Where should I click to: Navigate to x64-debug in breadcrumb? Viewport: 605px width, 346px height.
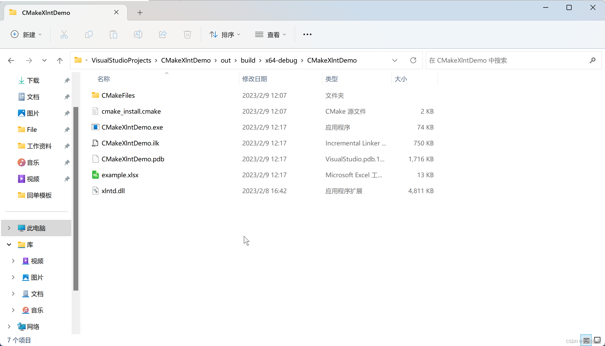281,60
